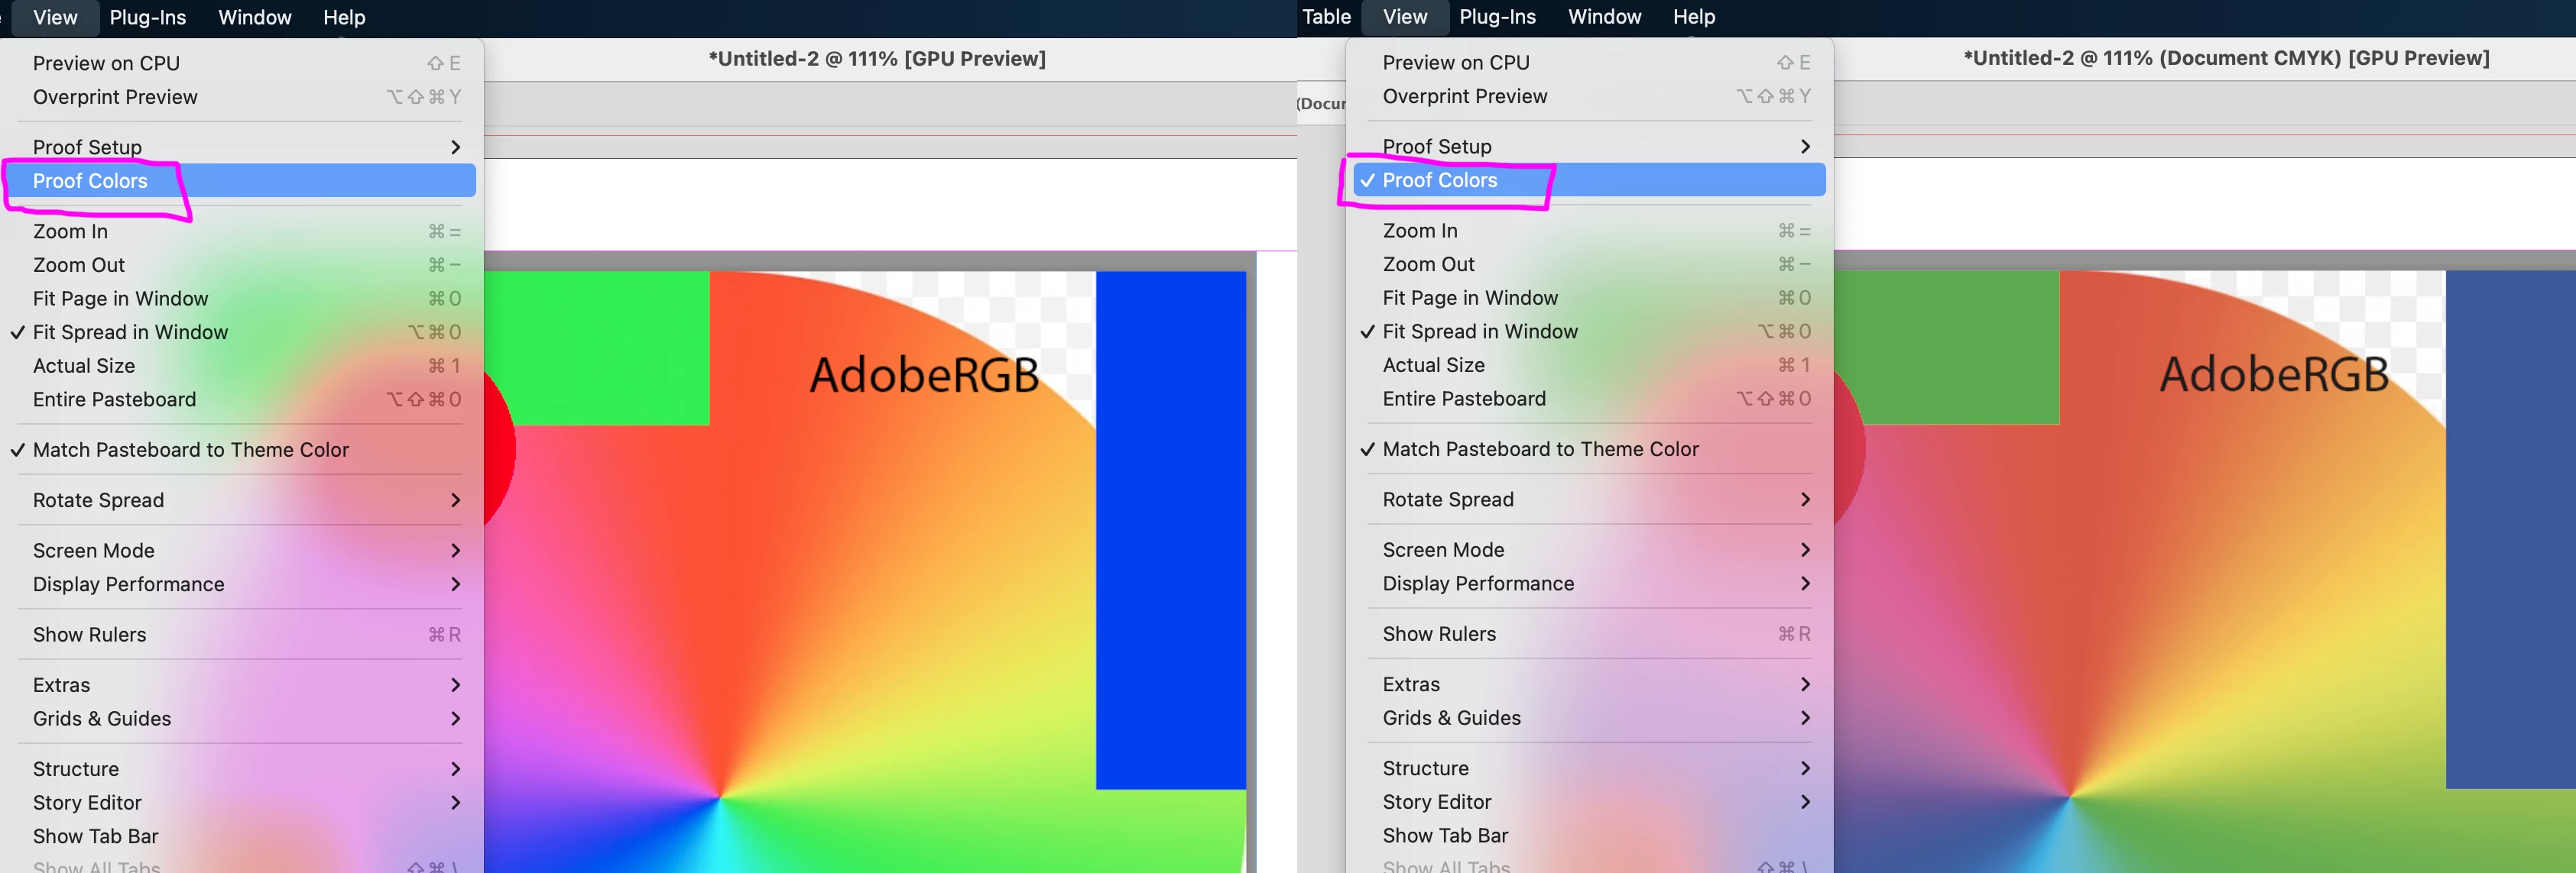Click Preview on CPU in left menu
The image size is (2576, 873).
(x=106, y=63)
